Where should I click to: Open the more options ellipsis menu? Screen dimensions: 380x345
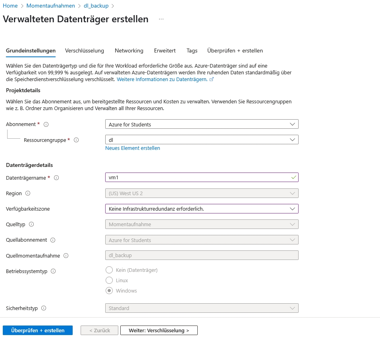(161, 19)
